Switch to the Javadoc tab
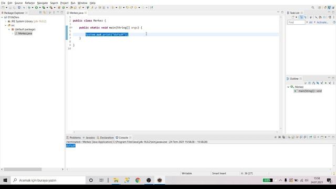The width and height of the screenshot is (336, 189). [x=89, y=138]
